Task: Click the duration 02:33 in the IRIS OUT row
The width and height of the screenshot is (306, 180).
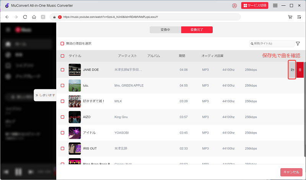Action: pyautogui.click(x=184, y=149)
